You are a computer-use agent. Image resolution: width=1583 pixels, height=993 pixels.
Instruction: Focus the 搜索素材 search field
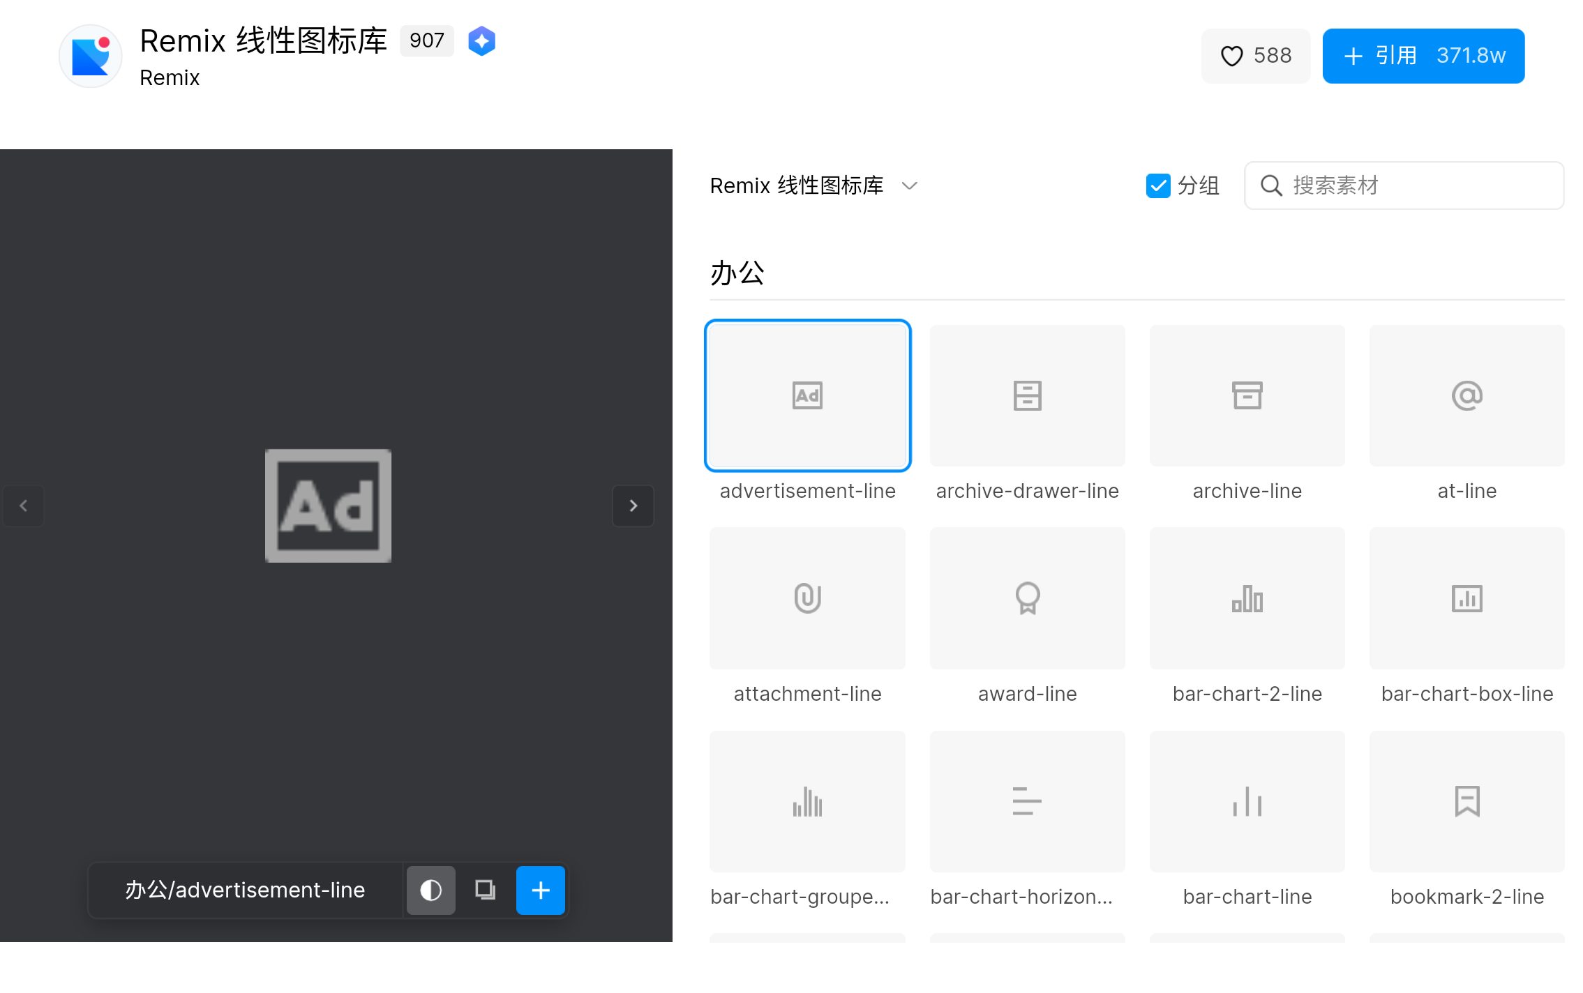coord(1404,185)
